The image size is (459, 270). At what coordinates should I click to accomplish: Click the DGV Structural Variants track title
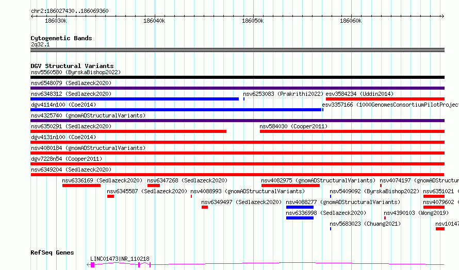(x=72, y=66)
